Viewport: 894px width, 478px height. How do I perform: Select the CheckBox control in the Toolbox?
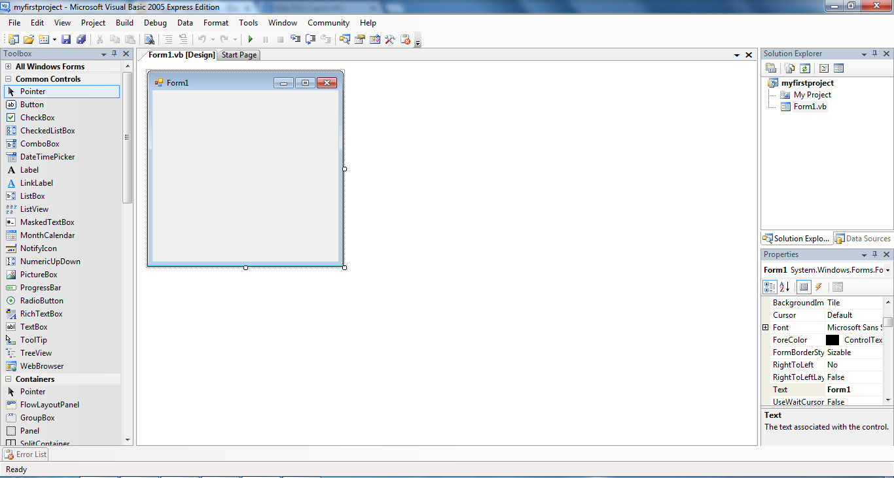[38, 117]
